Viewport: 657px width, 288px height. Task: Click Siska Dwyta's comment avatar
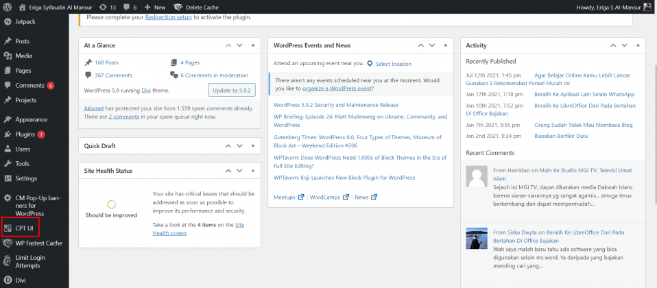pos(477,239)
